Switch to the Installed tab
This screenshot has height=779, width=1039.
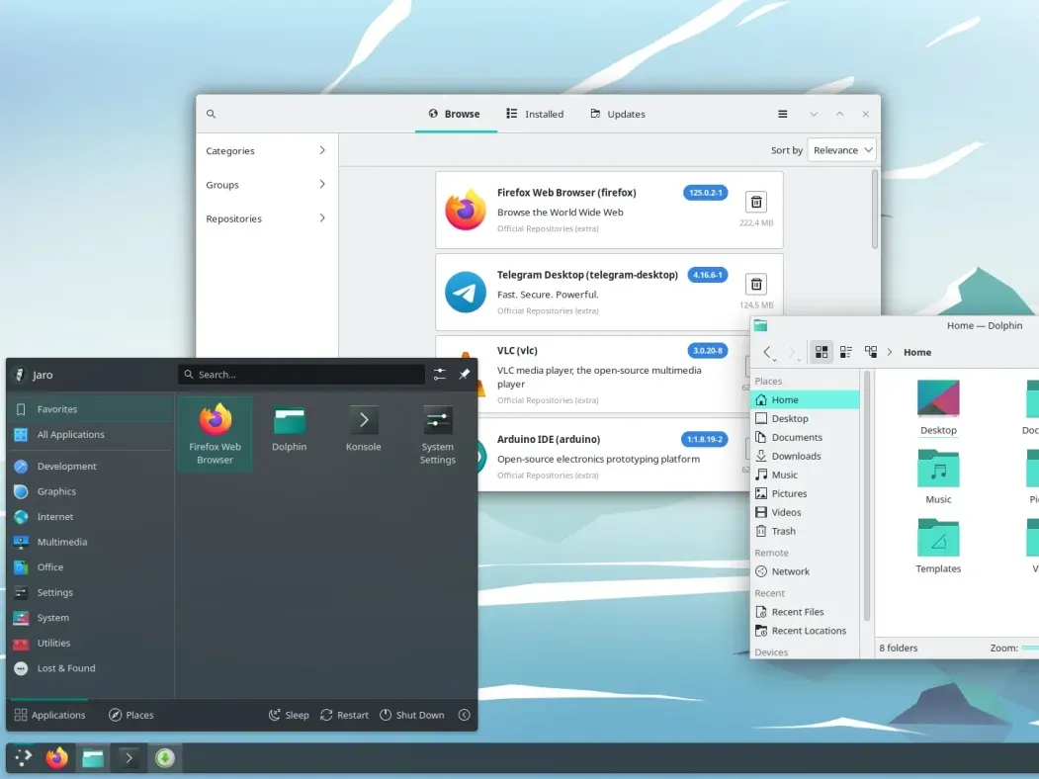coord(534,114)
